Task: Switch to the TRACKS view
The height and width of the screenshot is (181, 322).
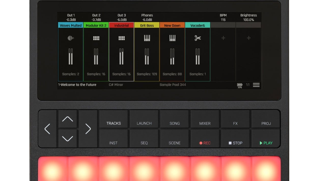Action: tap(114, 119)
